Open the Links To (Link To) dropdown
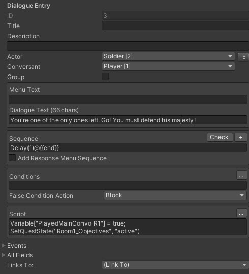The height and width of the screenshot is (274, 249). (x=176, y=265)
